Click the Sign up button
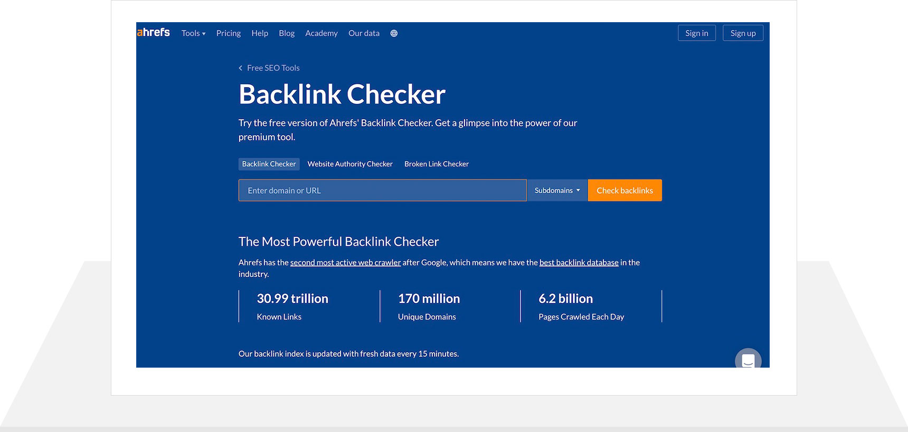Image resolution: width=908 pixels, height=432 pixels. coord(743,33)
